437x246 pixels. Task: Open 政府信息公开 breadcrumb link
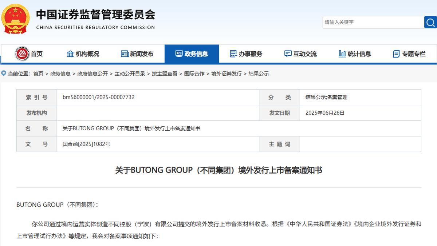(x=92, y=74)
